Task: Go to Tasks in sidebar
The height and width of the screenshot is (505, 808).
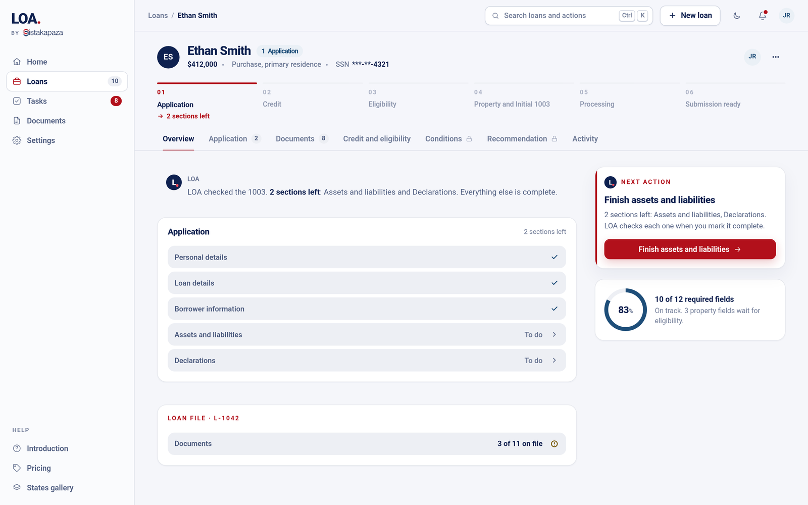Action: [x=67, y=101]
